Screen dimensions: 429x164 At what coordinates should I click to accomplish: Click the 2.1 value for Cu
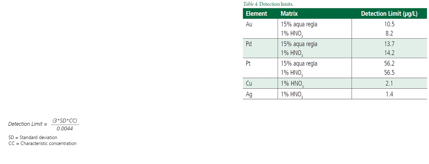[389, 83]
